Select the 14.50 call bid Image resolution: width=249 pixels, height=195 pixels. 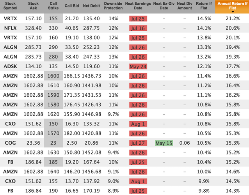click(x=72, y=66)
